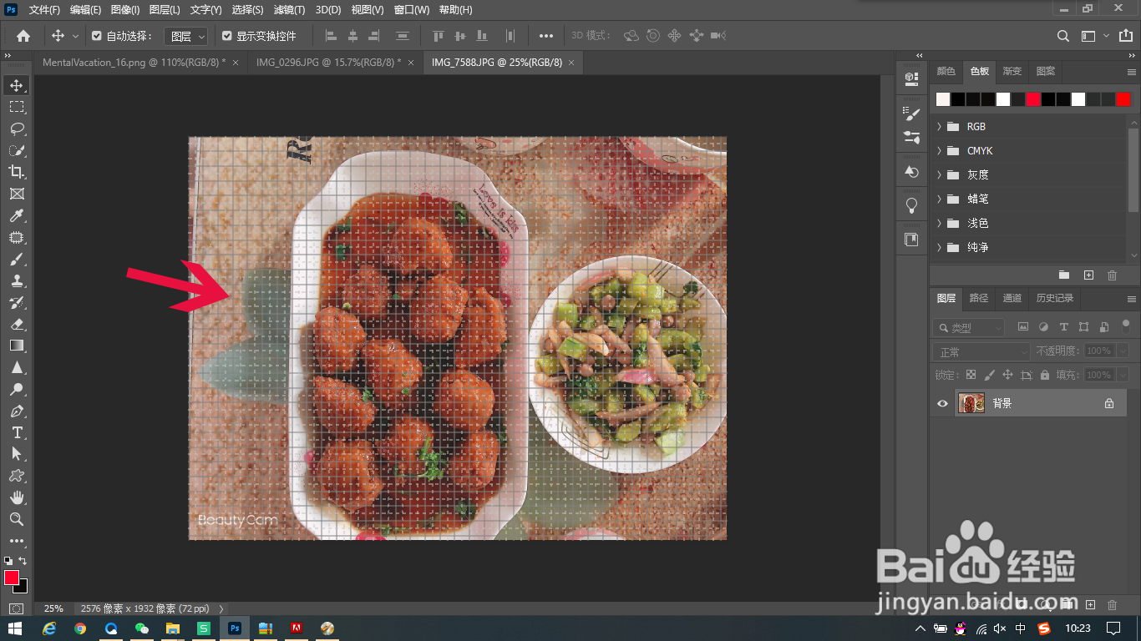Image resolution: width=1141 pixels, height=641 pixels.
Task: Toggle type layer filter icon
Action: [1063, 327]
